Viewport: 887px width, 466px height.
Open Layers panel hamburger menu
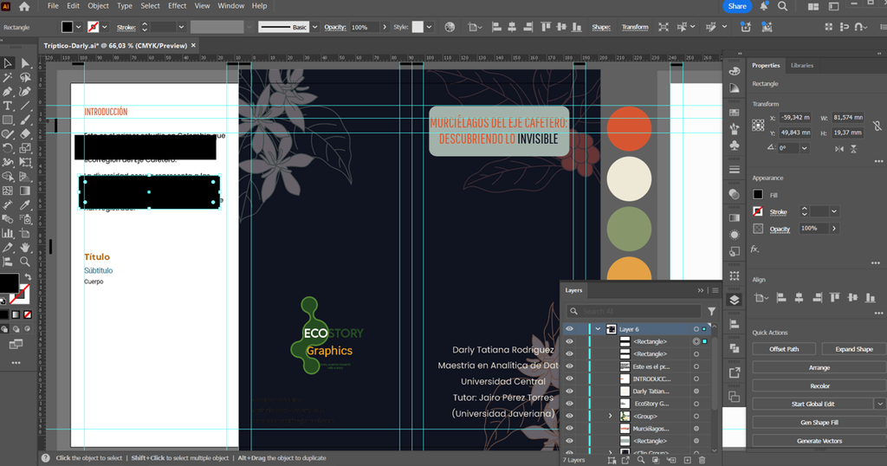tap(715, 290)
